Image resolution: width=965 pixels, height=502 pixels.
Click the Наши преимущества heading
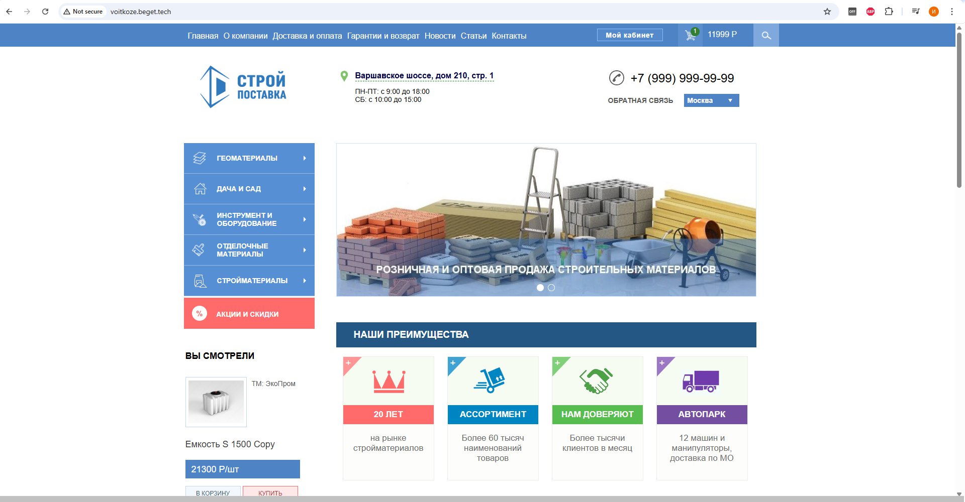pos(411,335)
